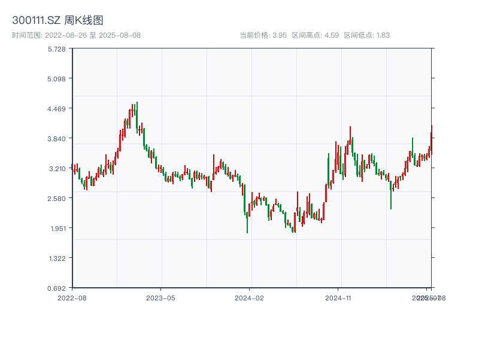
Task: Jump to the 2024-02 date marker
Action: pyautogui.click(x=250, y=297)
